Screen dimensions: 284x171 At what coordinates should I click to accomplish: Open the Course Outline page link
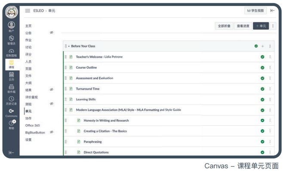[x=86, y=68]
